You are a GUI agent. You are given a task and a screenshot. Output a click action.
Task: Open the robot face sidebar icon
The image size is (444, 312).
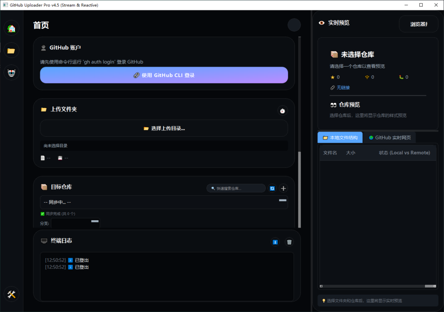[x=11, y=73]
